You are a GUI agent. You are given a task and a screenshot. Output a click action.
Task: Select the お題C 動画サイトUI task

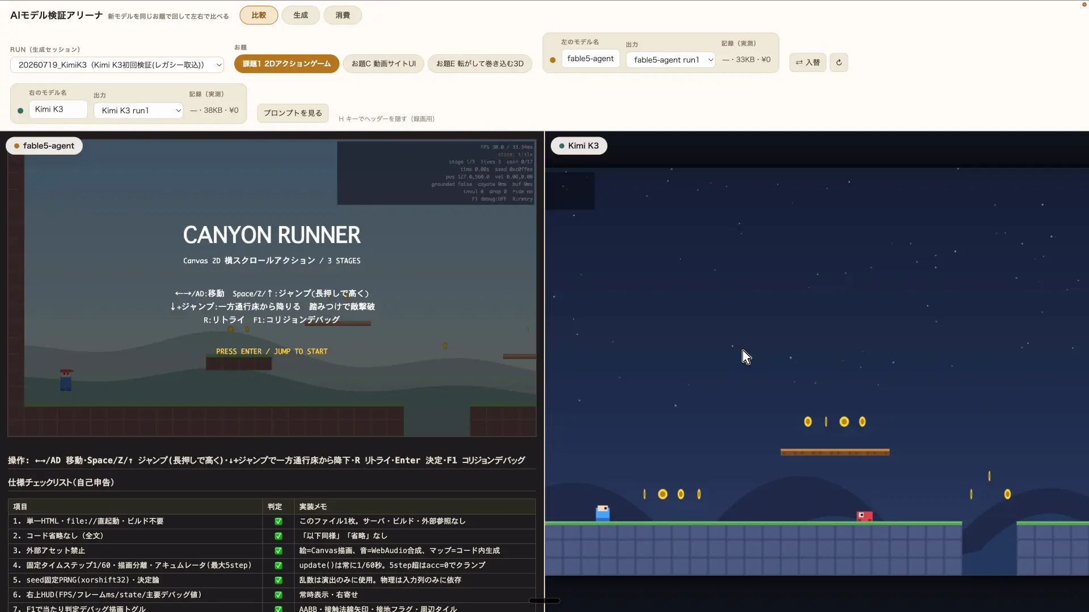tap(383, 63)
